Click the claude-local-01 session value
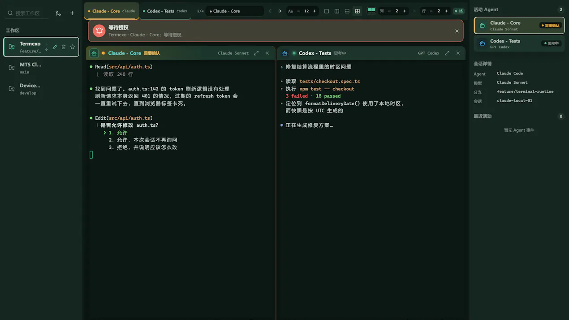This screenshot has height=320, width=569. pyautogui.click(x=514, y=101)
